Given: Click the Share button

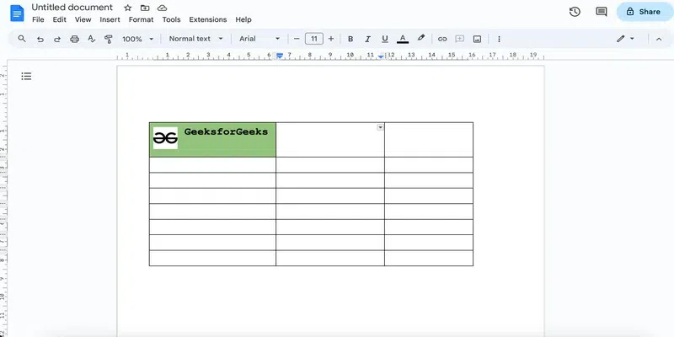Looking at the screenshot, I should pos(645,12).
